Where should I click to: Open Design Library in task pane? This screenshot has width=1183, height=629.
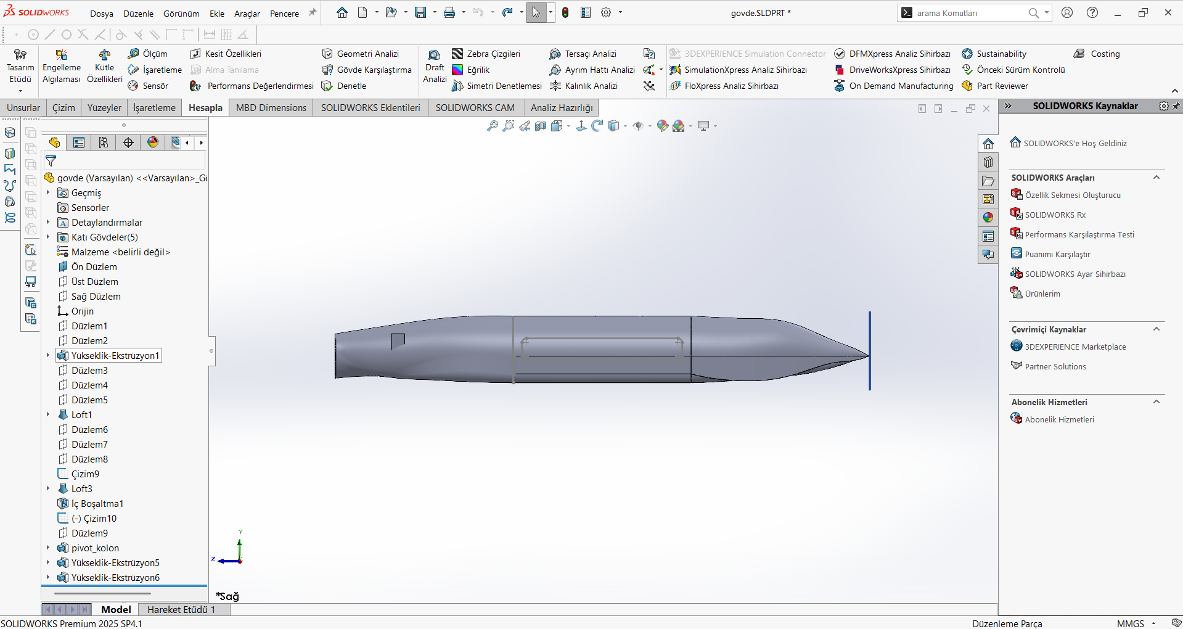[988, 162]
